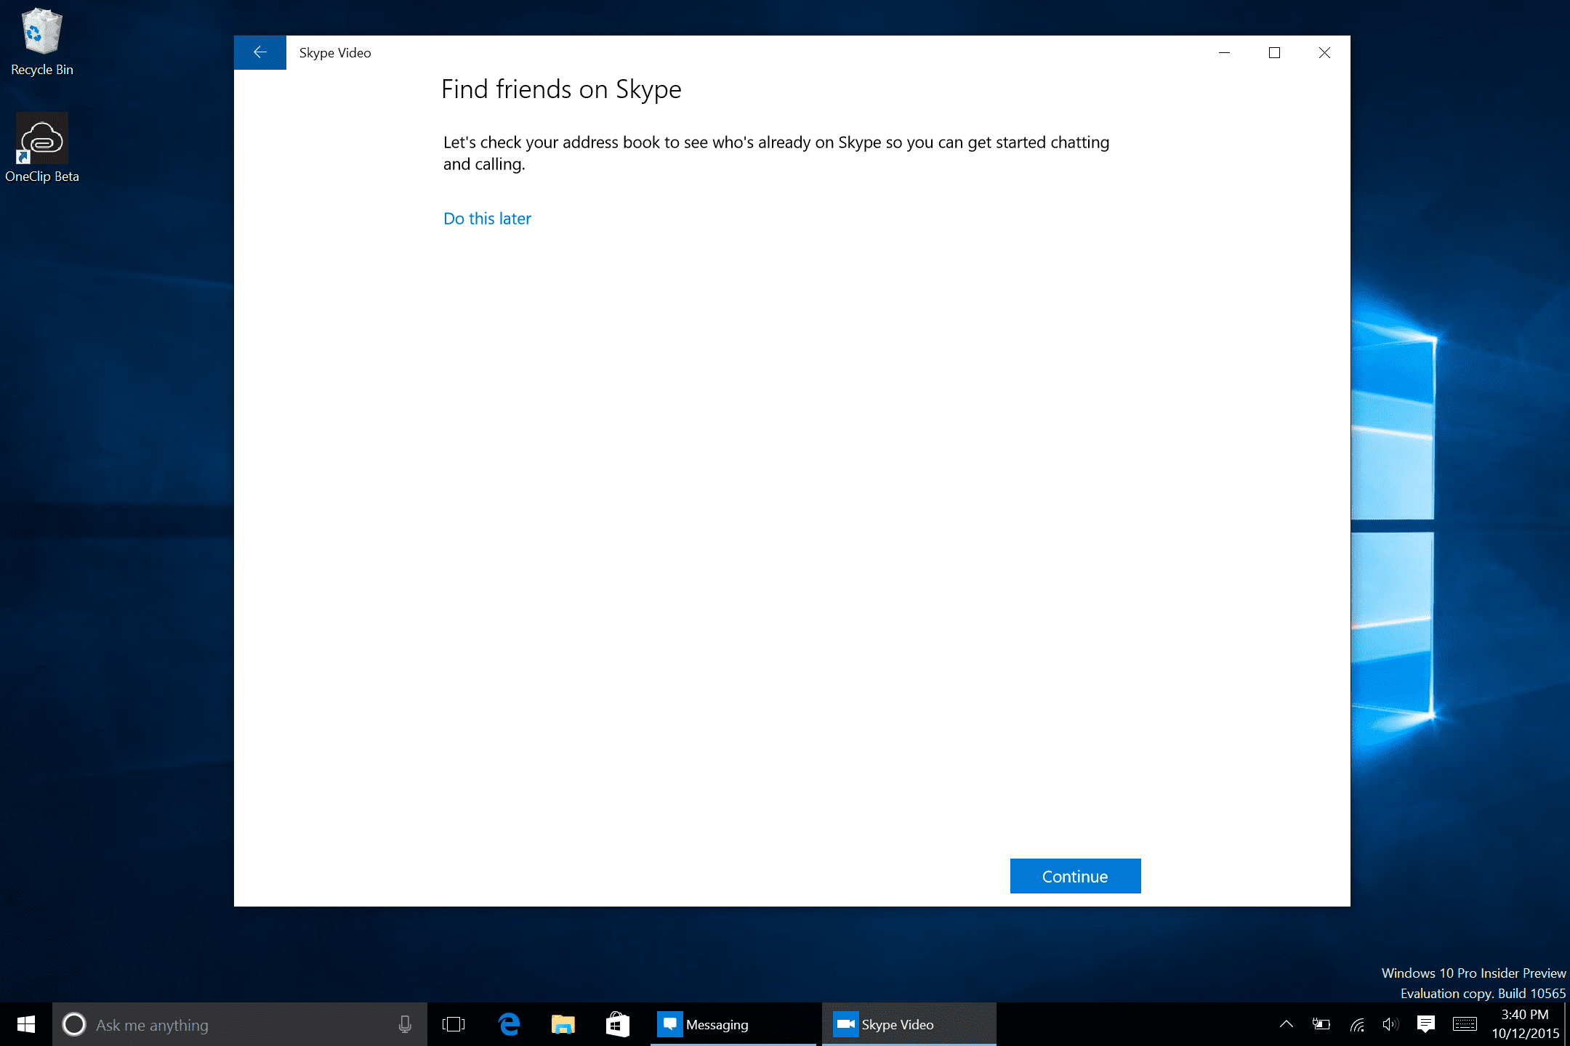Open the Action Center notifications icon
The image size is (1570, 1046).
[x=1425, y=1024]
